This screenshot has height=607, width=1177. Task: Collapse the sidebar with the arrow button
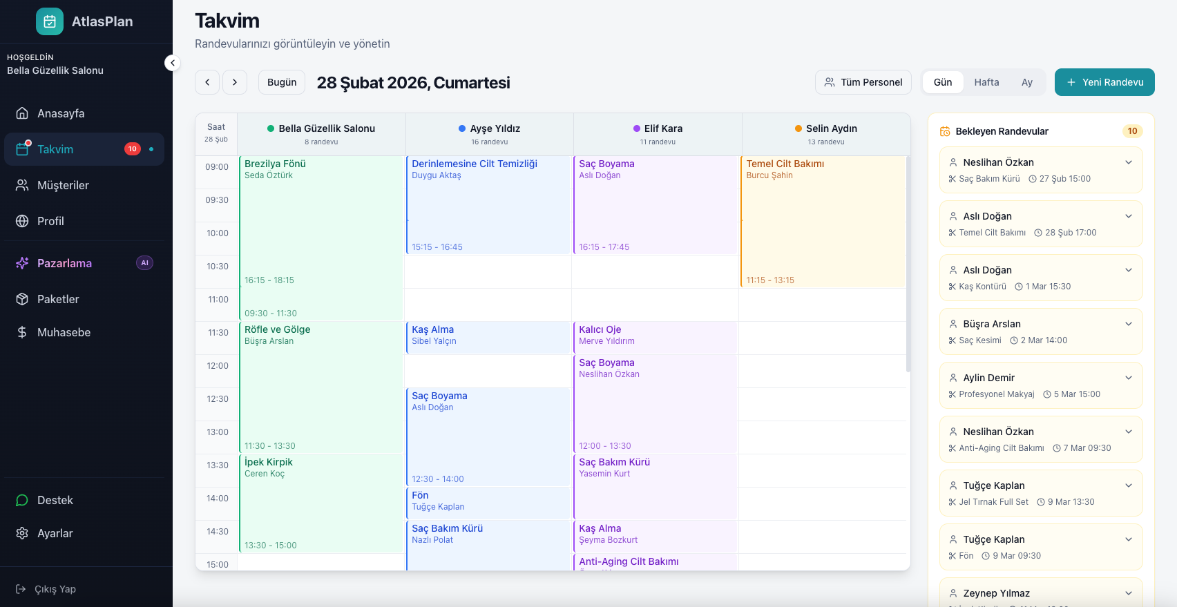click(x=172, y=63)
